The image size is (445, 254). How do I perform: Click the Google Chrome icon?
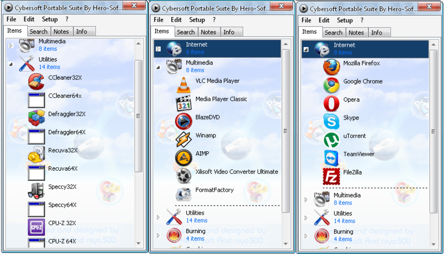[332, 86]
